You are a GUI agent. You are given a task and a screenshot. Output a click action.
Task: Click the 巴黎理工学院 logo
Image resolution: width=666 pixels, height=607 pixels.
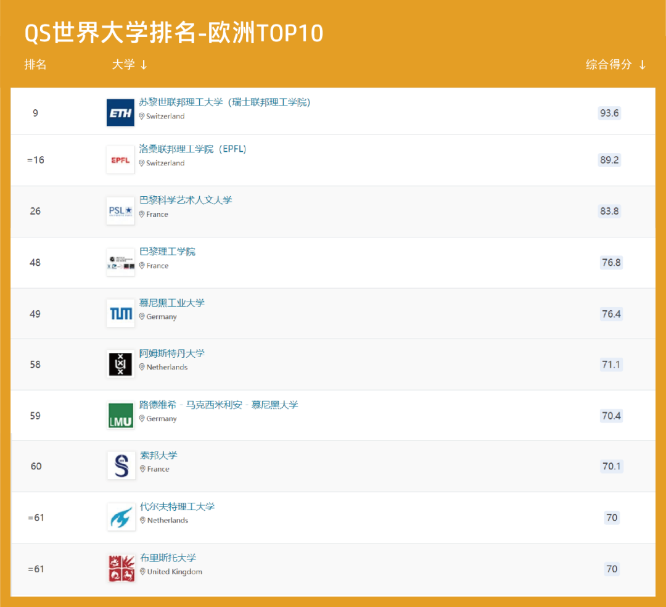pos(120,262)
